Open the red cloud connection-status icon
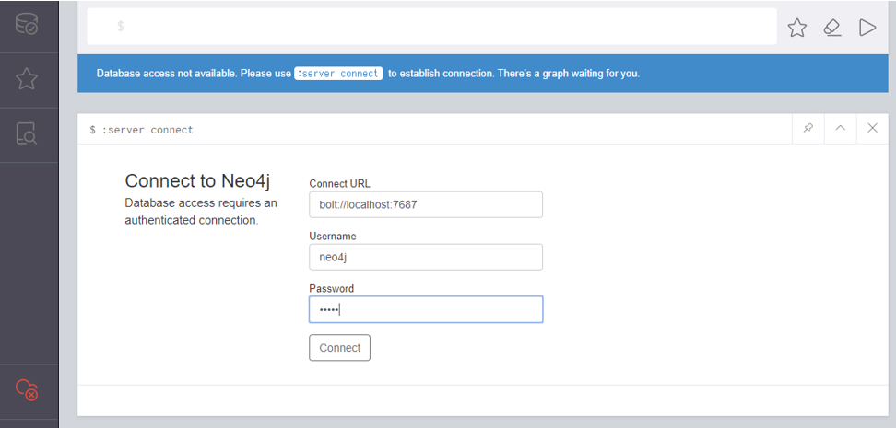Screen dimensions: 896x428 [27, 389]
